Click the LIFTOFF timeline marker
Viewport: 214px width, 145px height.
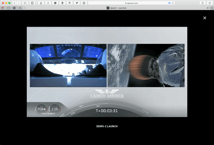tap(72, 112)
